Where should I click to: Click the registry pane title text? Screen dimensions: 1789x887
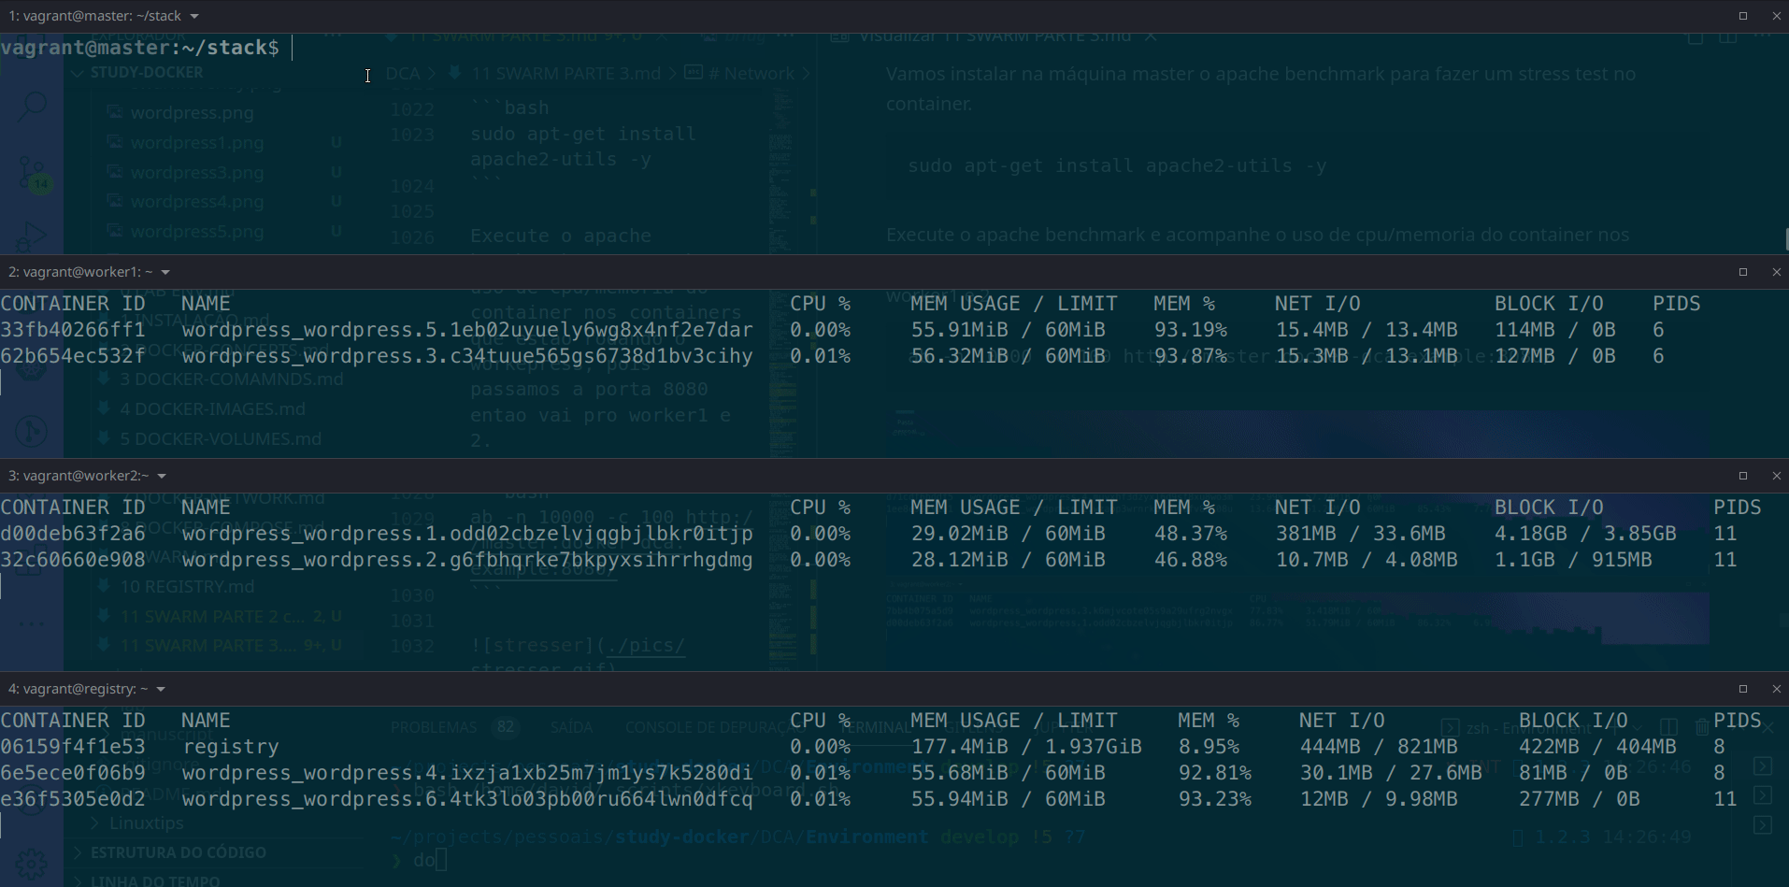[79, 689]
